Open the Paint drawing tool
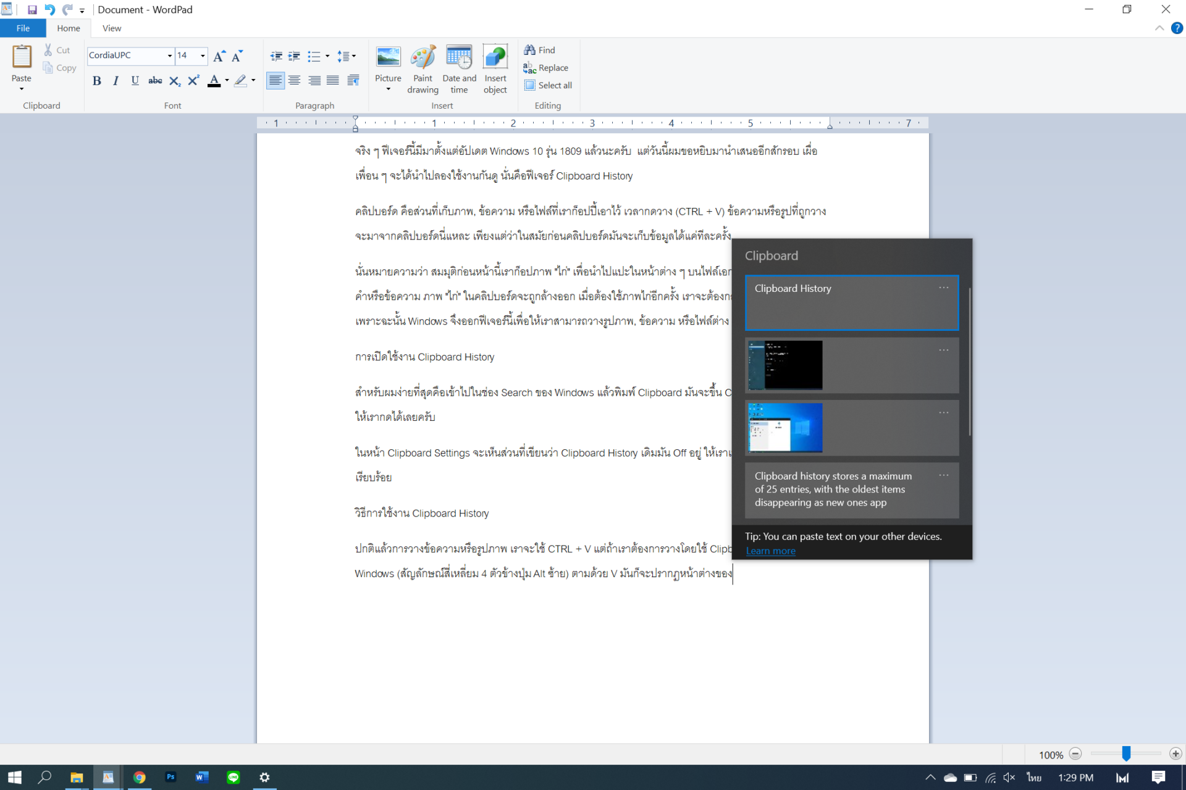 point(423,68)
